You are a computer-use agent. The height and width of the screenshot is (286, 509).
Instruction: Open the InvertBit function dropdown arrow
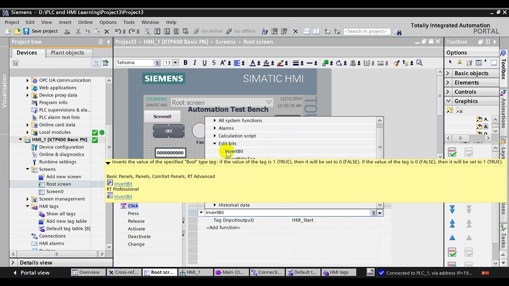[380, 213]
